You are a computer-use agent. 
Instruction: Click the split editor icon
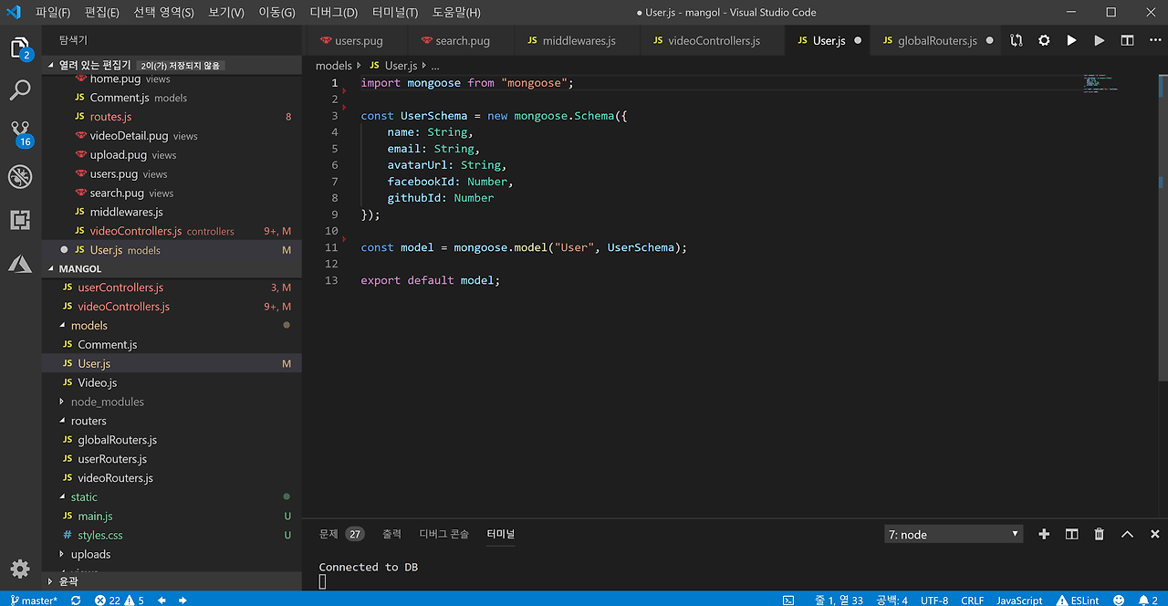1127,41
